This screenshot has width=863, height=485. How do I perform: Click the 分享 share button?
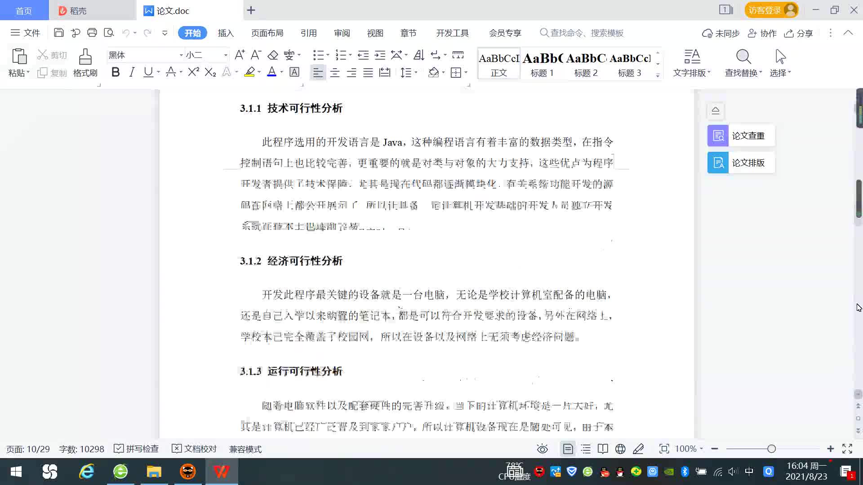tap(799, 33)
